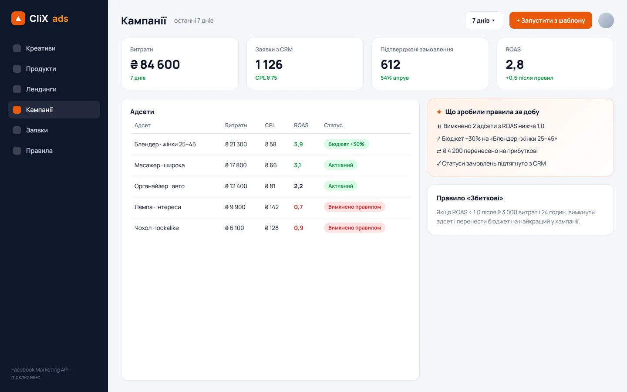Open the Правила menu item
The width and height of the screenshot is (627, 392).
[x=54, y=151]
